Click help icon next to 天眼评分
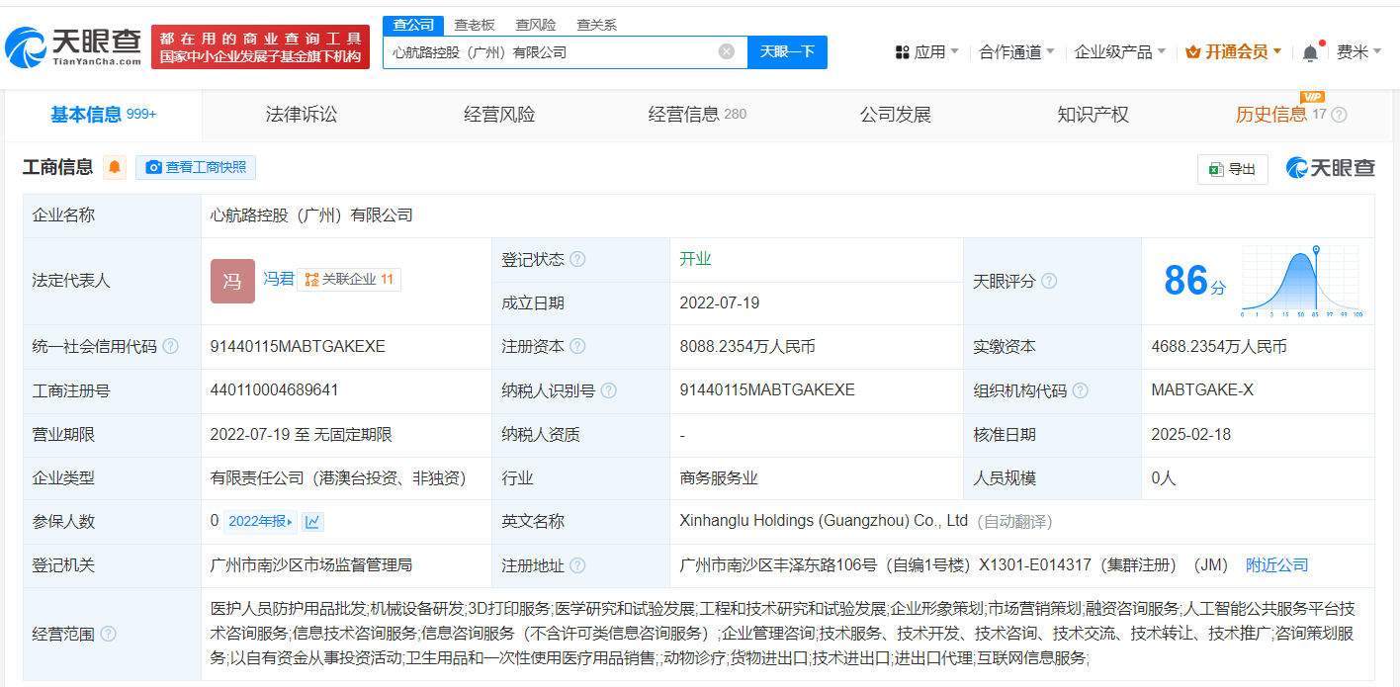The width and height of the screenshot is (1400, 687). point(1049,282)
